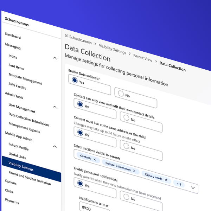Choose No for contact can only edit own details
The image size is (211, 211).
(126, 118)
